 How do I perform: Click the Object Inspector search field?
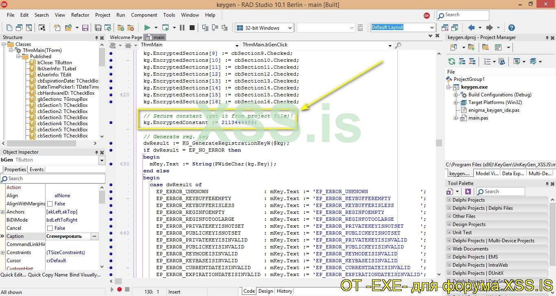tap(53, 178)
